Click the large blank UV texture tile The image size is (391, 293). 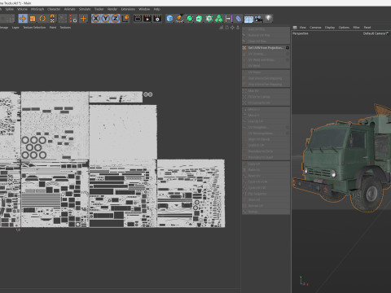click(123, 133)
